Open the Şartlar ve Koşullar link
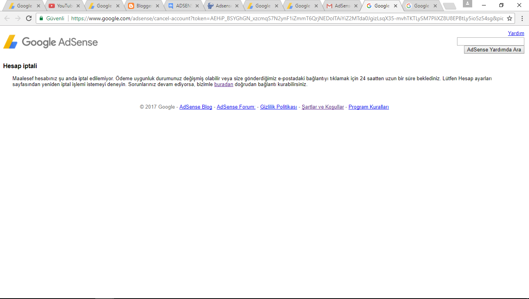Viewport: 529px width, 299px height. click(323, 107)
